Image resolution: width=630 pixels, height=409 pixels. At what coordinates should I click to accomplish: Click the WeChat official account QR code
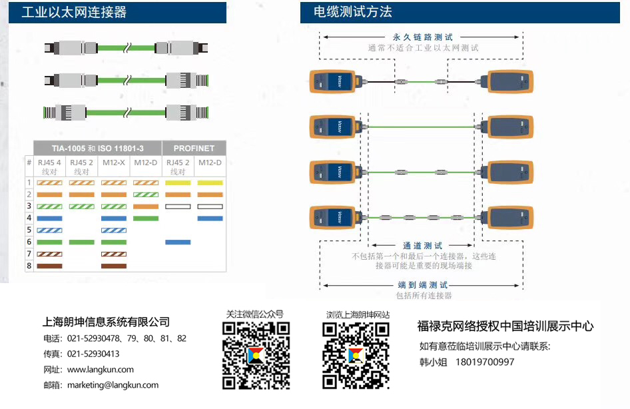coord(256,355)
